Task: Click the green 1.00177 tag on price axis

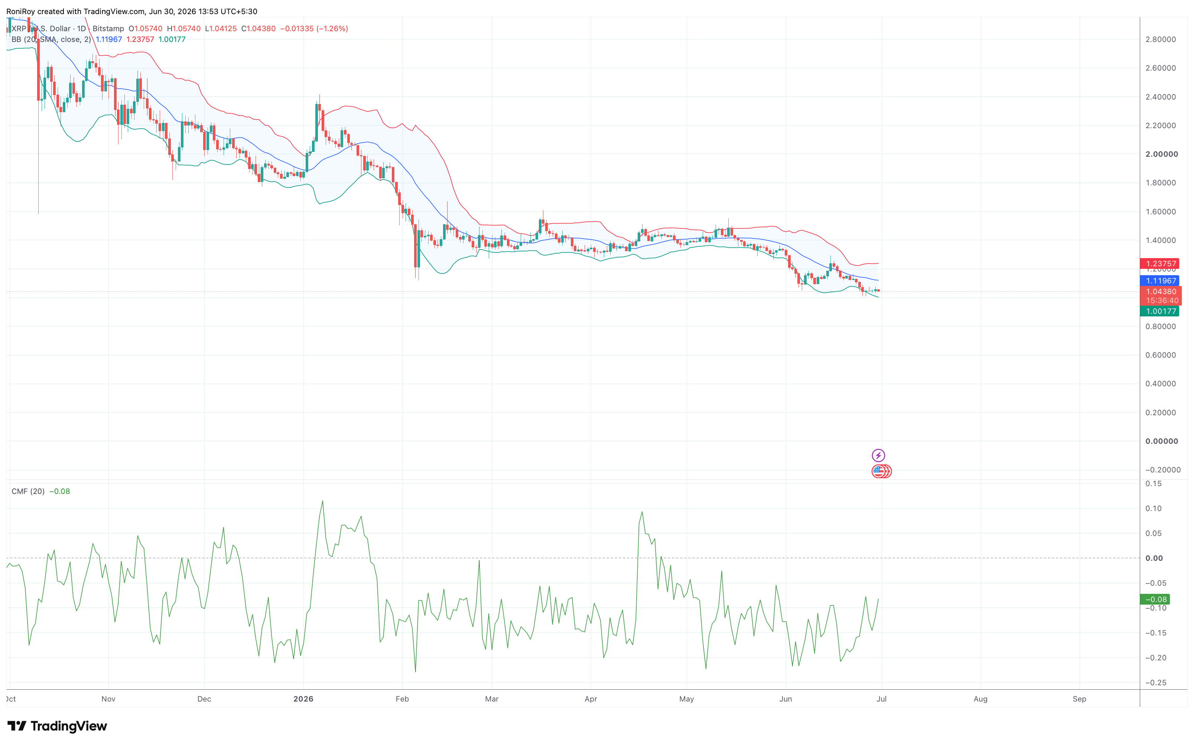Action: [1160, 311]
